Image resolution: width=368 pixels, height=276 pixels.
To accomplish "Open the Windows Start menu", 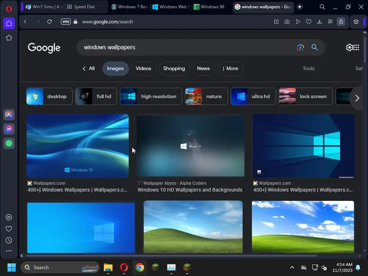I will [11, 267].
